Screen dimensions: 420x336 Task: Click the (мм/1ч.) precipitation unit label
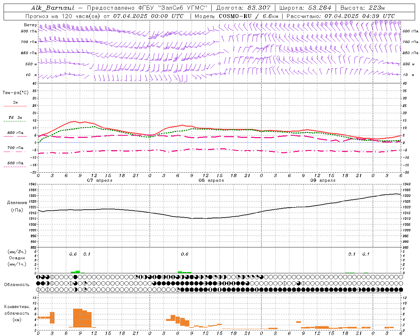click(x=16, y=264)
